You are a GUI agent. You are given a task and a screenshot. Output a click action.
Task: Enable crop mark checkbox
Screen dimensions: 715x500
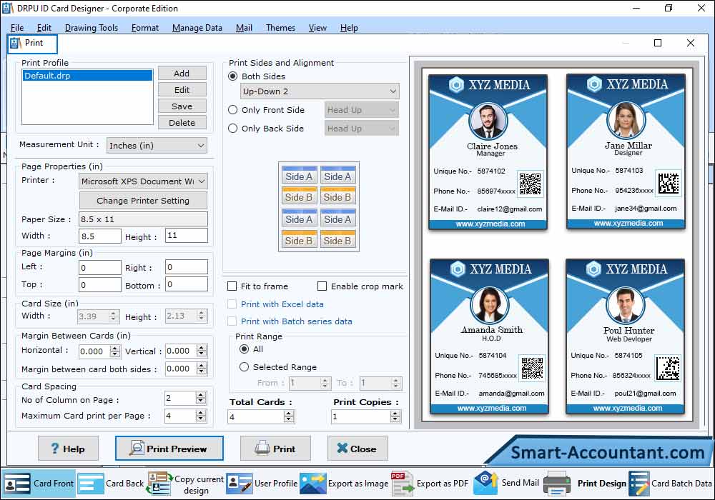322,286
